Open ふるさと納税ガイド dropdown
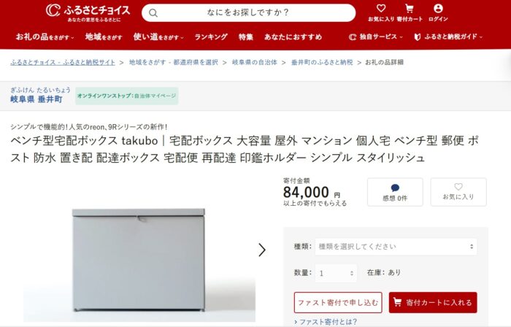This screenshot has width=511, height=327. click(448, 36)
